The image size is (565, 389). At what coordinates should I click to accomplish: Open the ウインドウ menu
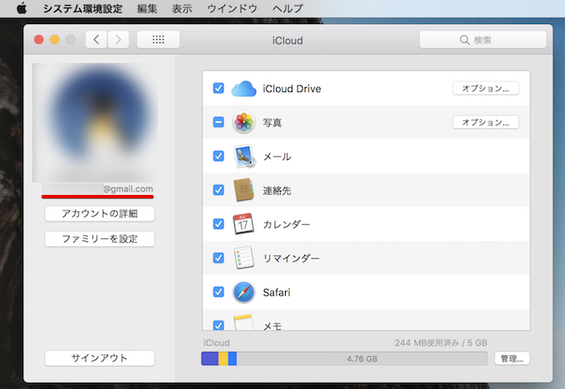tap(232, 8)
